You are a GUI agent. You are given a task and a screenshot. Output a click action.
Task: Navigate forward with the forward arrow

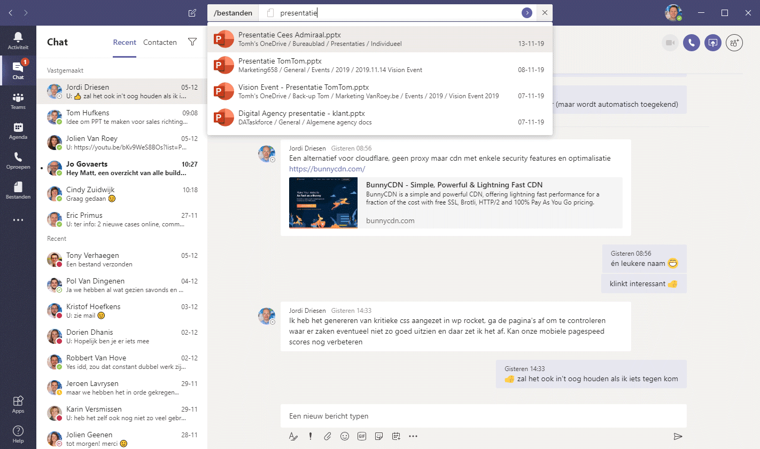26,13
